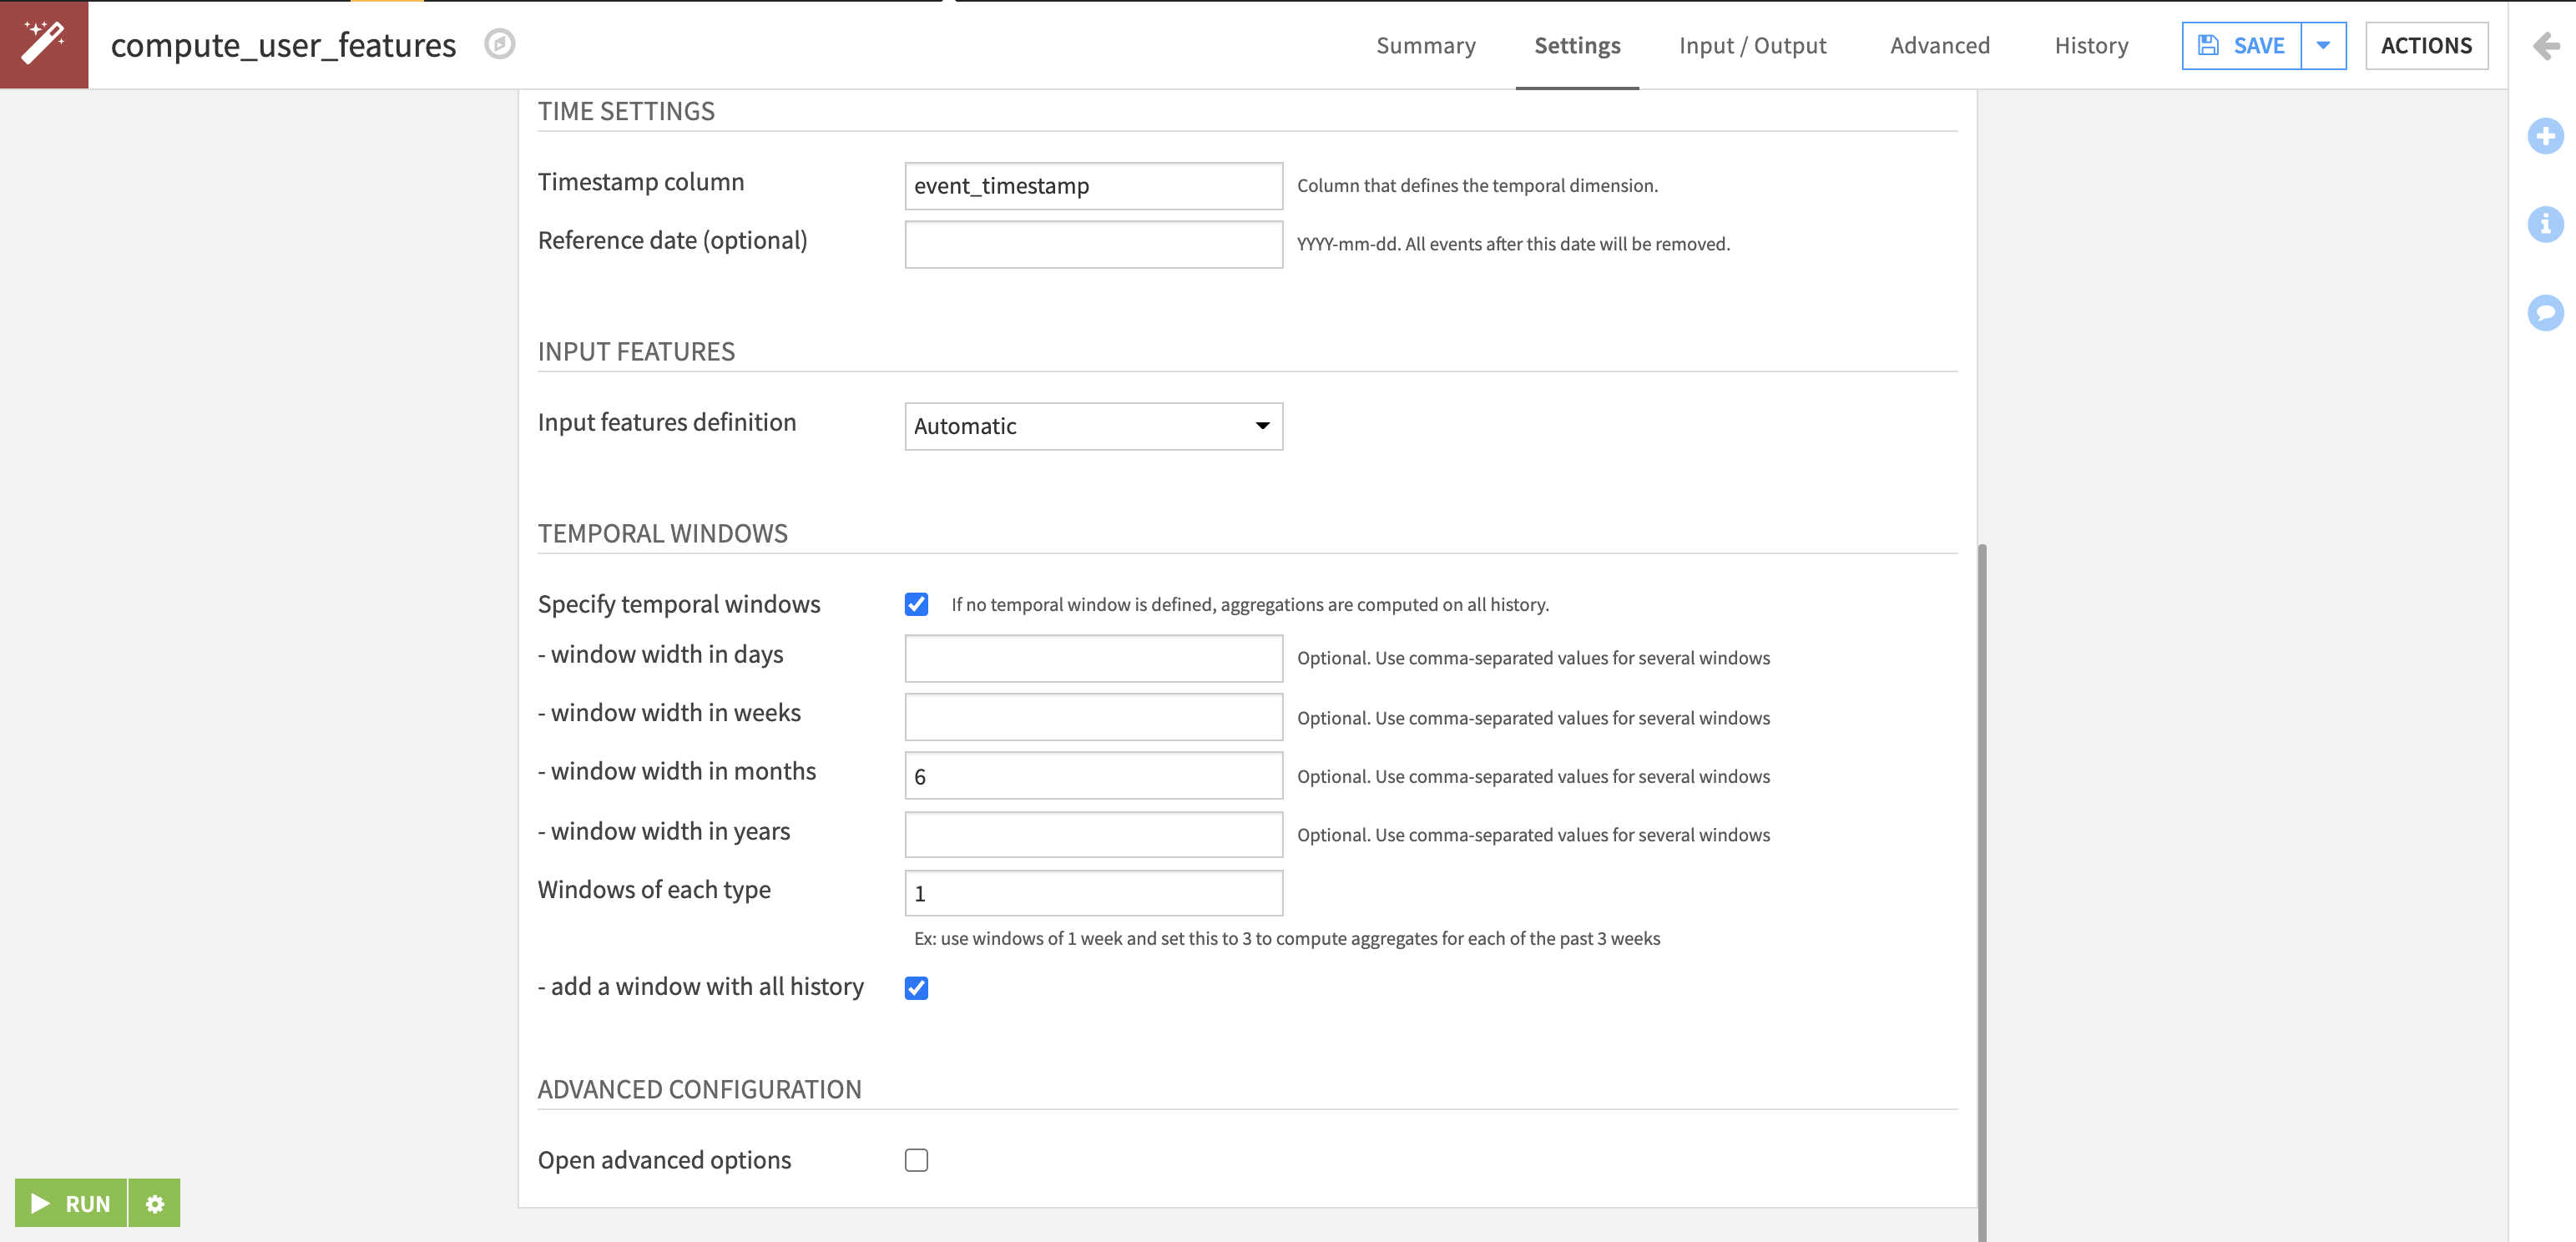Viewport: 2576px width, 1242px height.
Task: Click the 'If no temporal window is defined' note
Action: [1249, 604]
